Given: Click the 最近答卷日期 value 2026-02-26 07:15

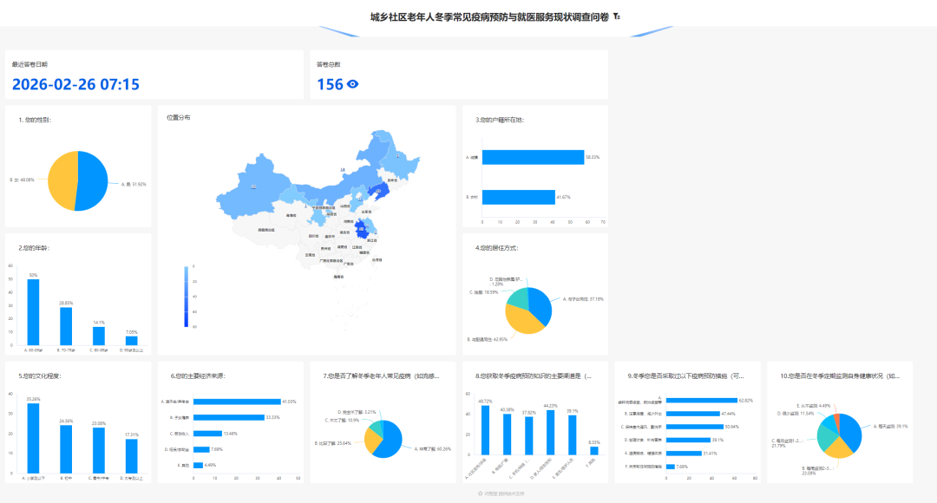Looking at the screenshot, I should point(75,84).
